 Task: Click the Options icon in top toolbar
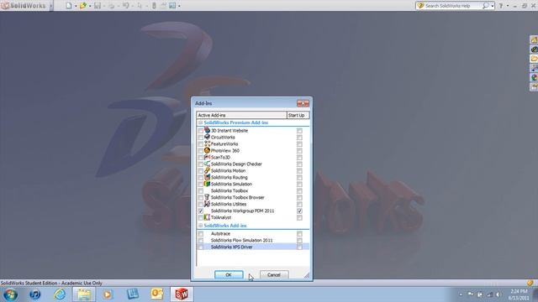coord(172,6)
